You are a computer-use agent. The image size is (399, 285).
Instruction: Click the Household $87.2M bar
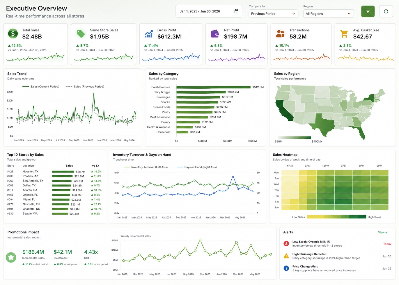pos(182,132)
